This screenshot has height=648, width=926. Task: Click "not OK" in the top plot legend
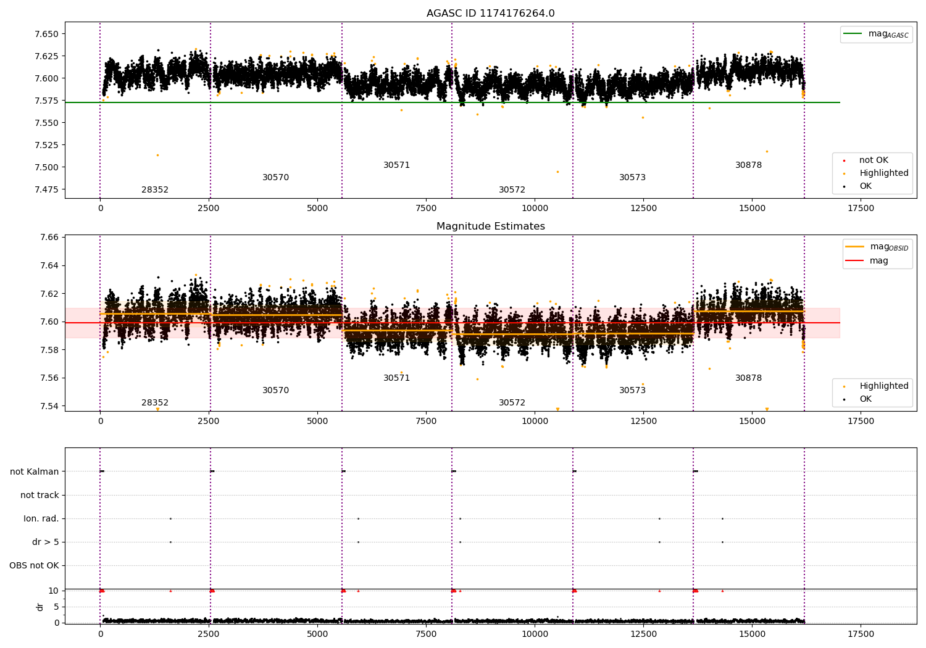(873, 160)
